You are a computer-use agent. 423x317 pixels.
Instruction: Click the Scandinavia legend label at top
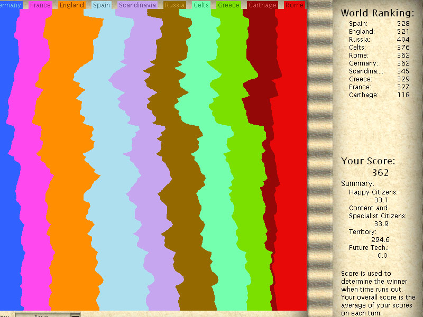pos(137,5)
